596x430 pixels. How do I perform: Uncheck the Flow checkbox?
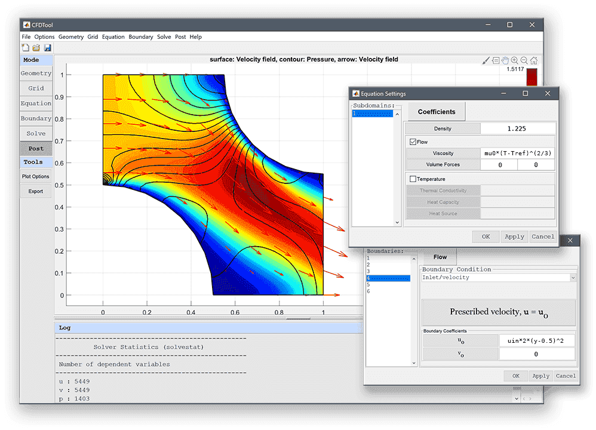[x=413, y=142]
